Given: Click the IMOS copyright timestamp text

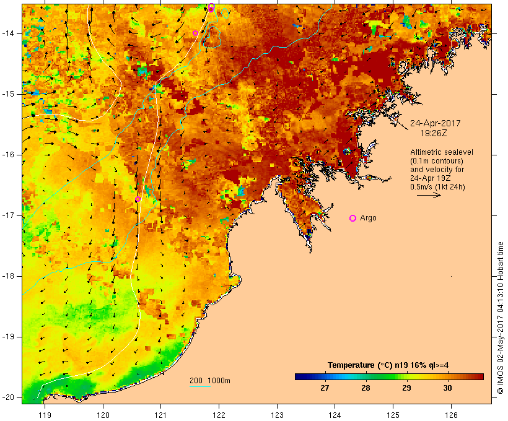Looking at the screenshot, I should pyautogui.click(x=501, y=318).
